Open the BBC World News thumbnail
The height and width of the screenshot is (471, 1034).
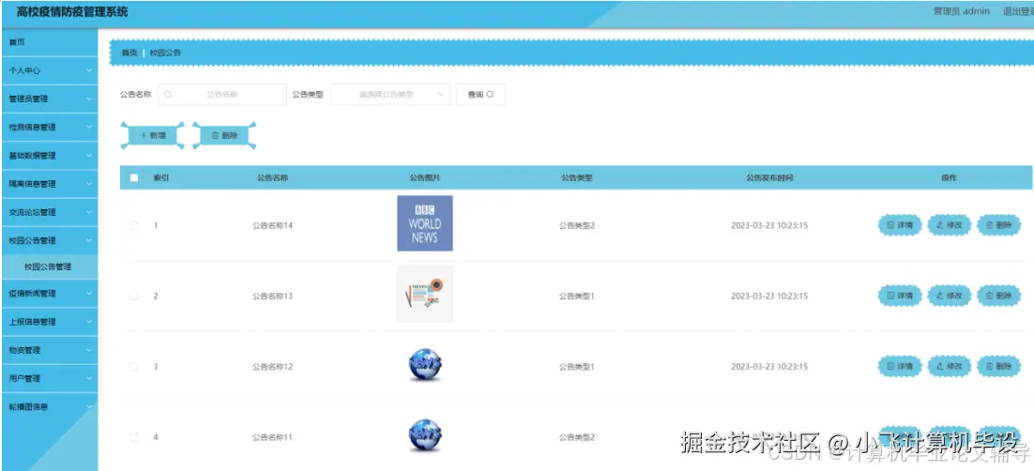(x=425, y=223)
